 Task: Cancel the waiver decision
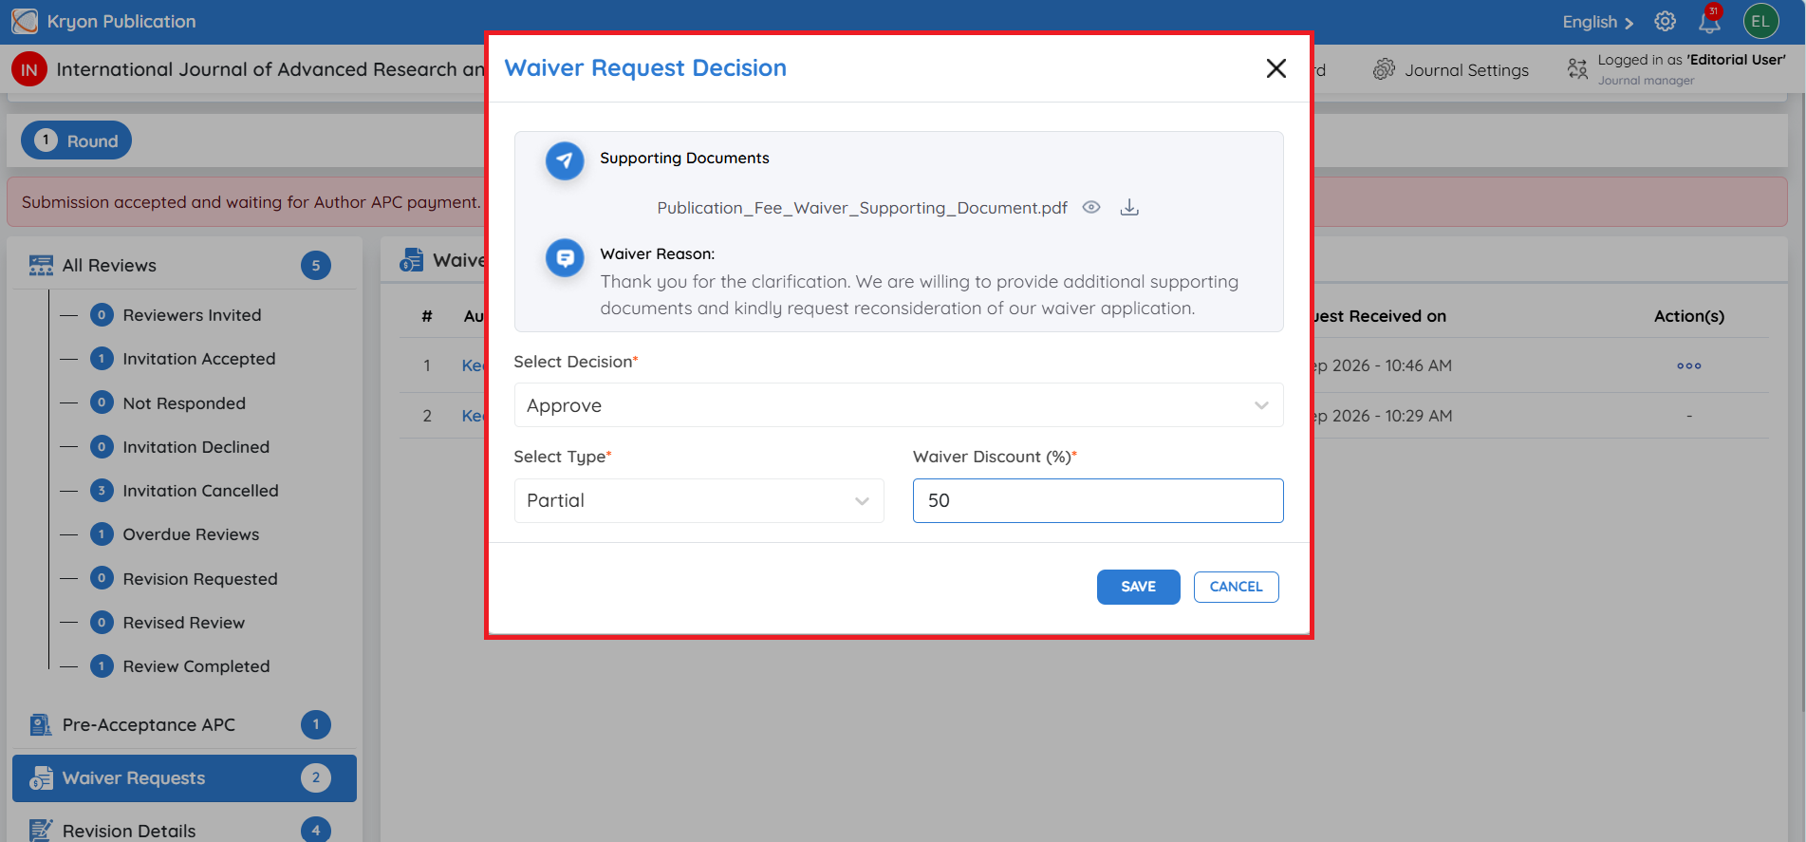[x=1236, y=587]
